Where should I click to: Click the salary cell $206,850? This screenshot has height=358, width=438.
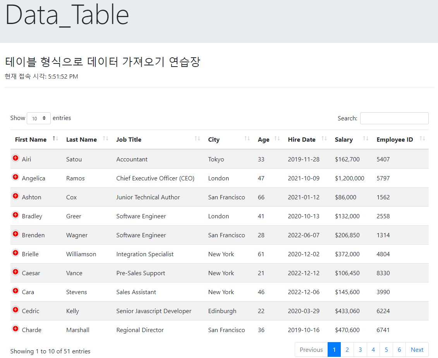pos(347,235)
